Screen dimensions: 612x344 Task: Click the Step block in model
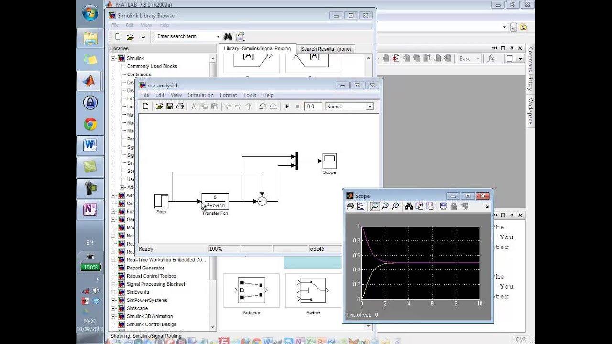pos(161,201)
